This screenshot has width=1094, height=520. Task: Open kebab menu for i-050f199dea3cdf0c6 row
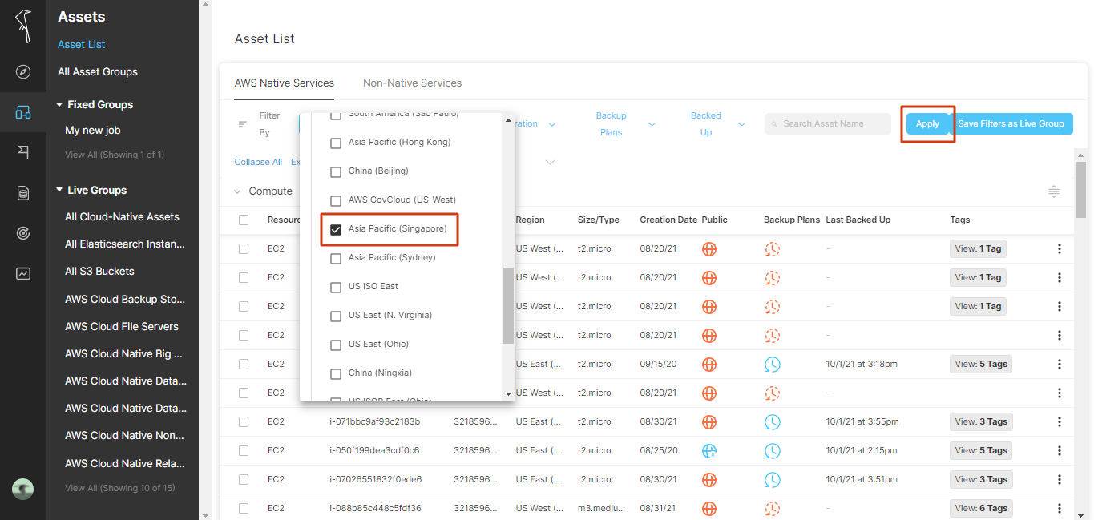coord(1060,450)
